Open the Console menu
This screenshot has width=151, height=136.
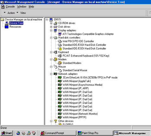(10, 7)
